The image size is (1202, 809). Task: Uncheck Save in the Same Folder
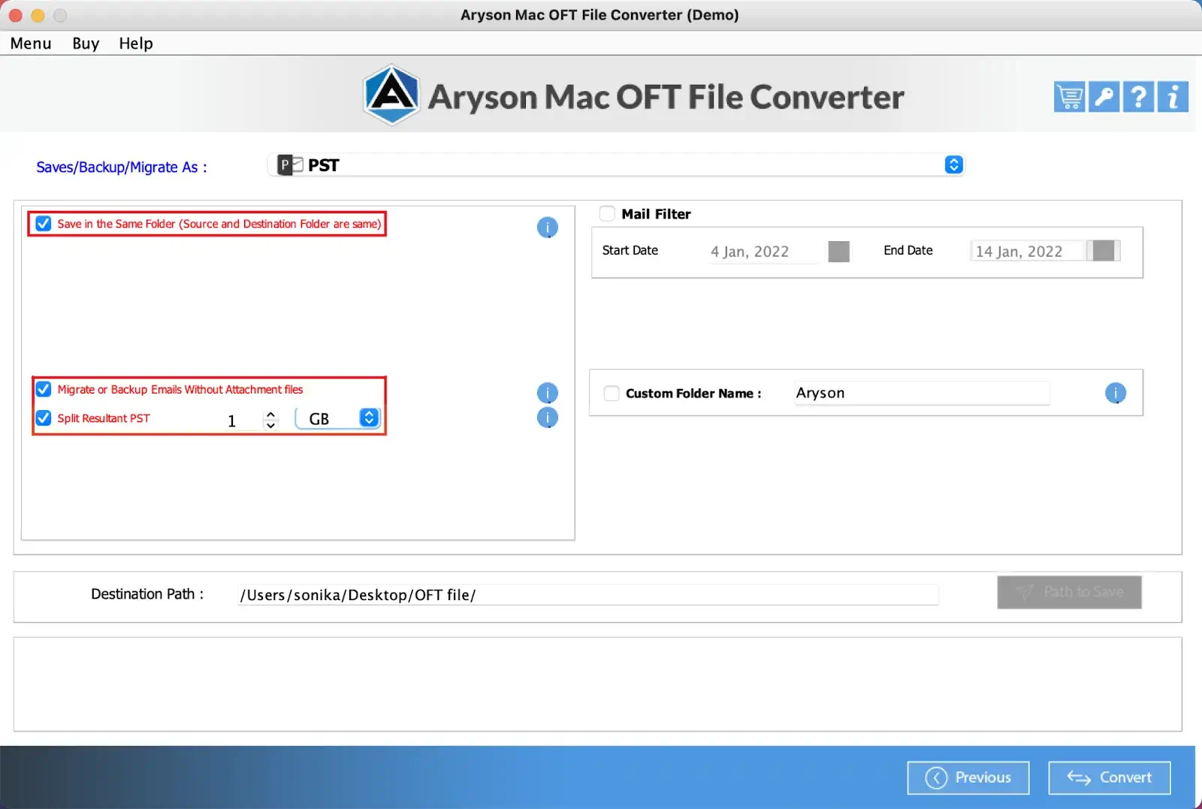click(x=44, y=224)
